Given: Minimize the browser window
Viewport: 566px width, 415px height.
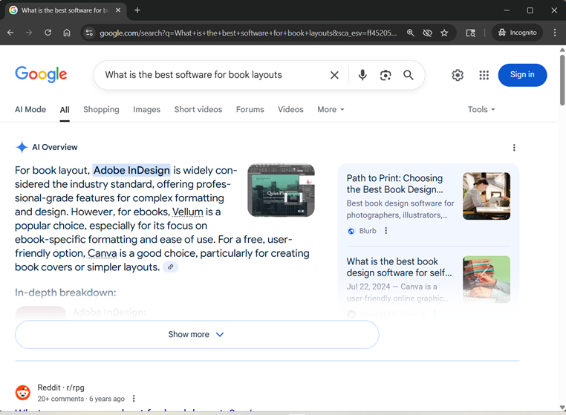Looking at the screenshot, I should 507,10.
